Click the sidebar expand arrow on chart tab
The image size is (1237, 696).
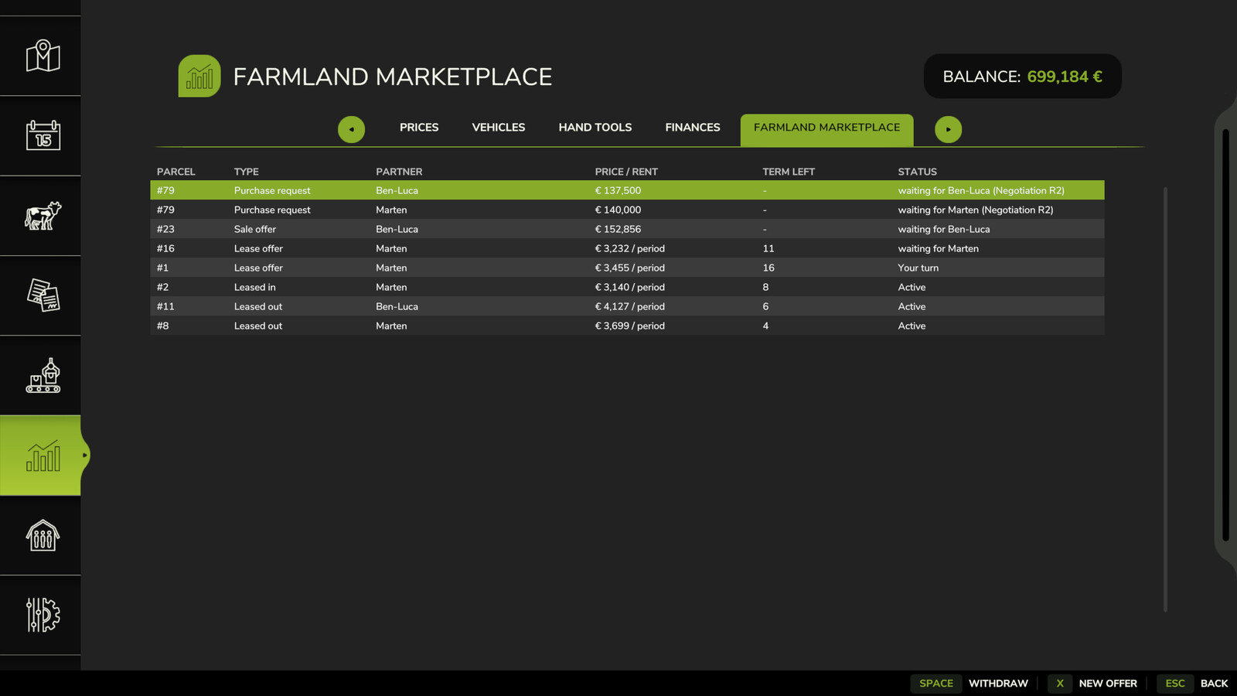[84, 455]
